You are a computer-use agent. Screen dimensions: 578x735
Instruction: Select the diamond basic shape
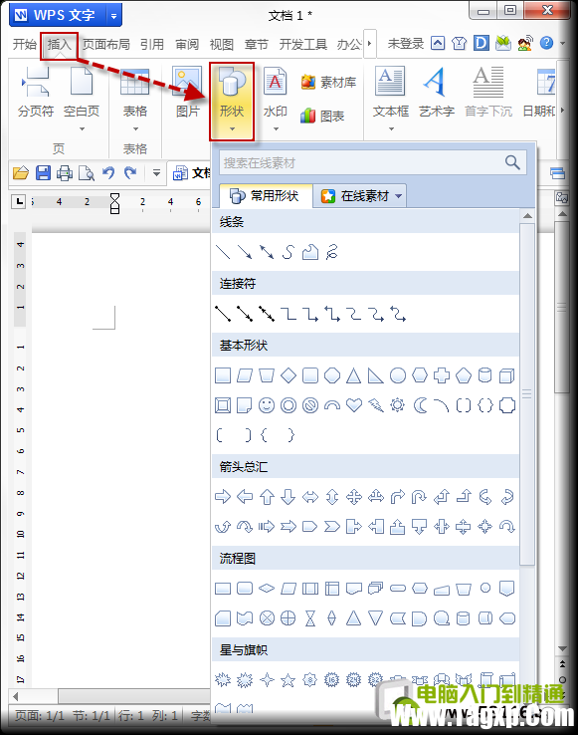pyautogui.click(x=289, y=375)
